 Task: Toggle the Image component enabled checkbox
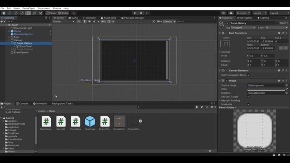[227, 81]
